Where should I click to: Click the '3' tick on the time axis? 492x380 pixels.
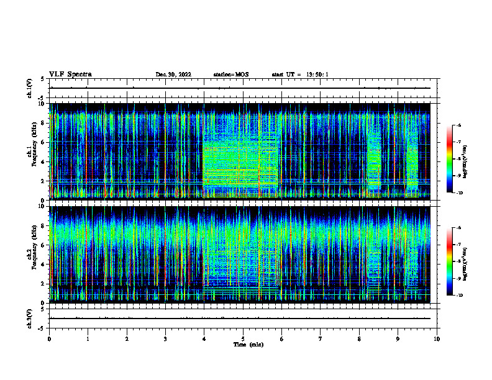[x=165, y=339]
